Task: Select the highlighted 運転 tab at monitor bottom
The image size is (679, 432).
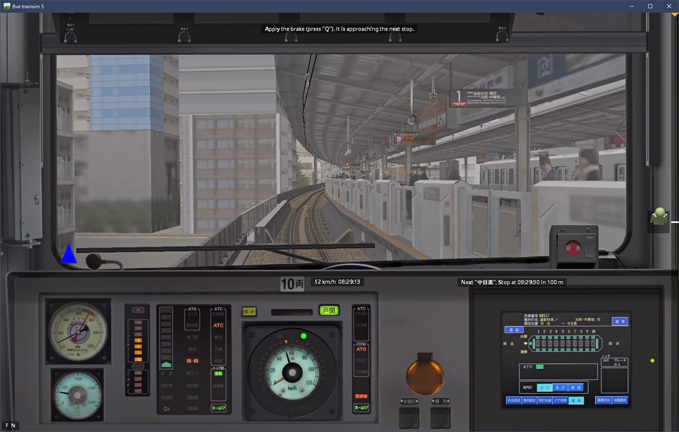Action: 576,400
